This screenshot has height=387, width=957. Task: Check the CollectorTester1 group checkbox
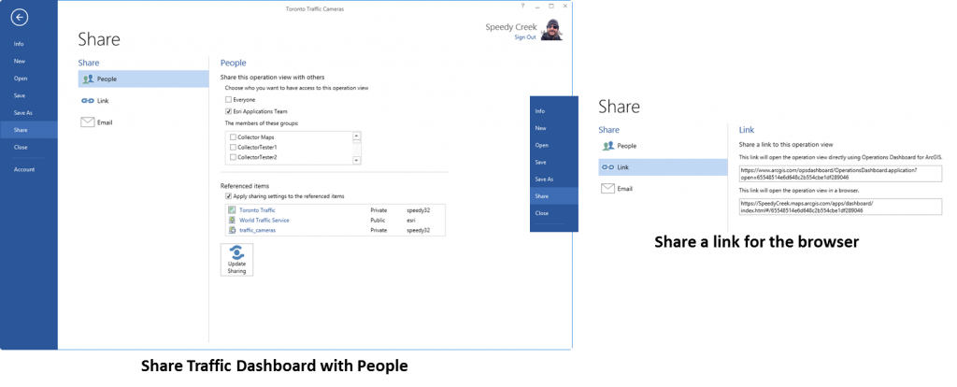coord(233,147)
